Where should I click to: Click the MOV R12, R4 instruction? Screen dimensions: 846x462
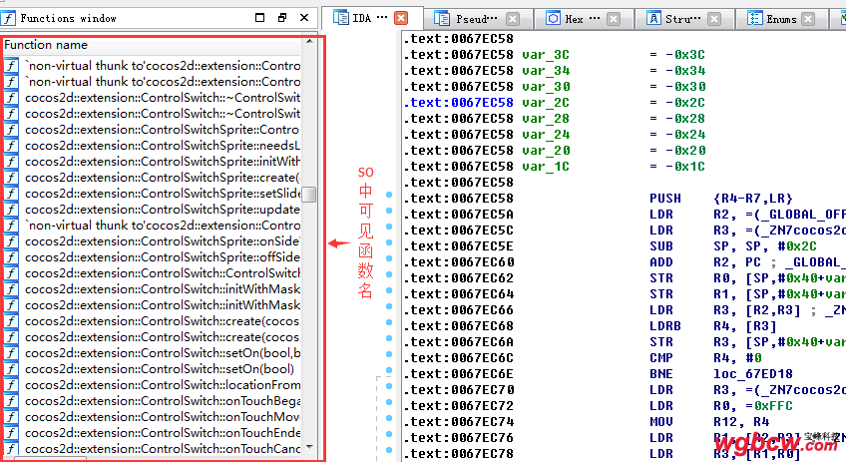pyautogui.click(x=709, y=422)
